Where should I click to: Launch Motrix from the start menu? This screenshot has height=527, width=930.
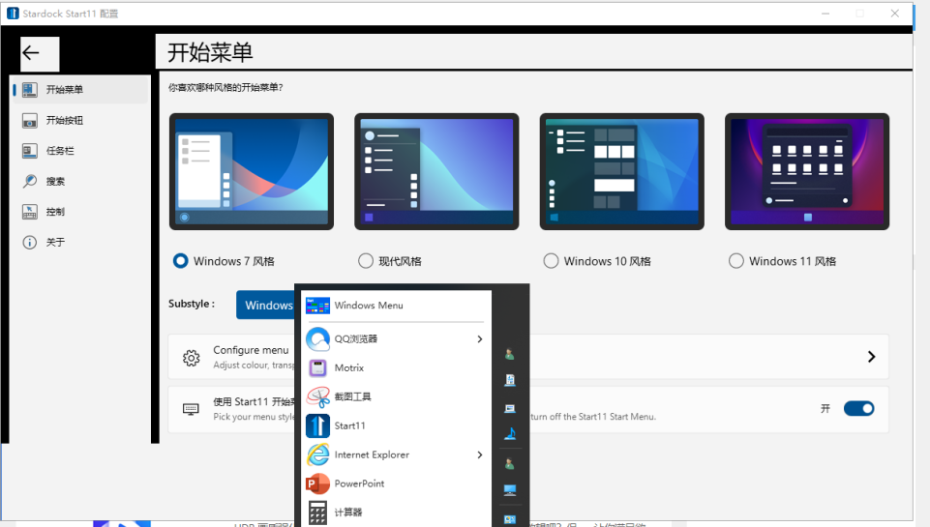coord(396,368)
